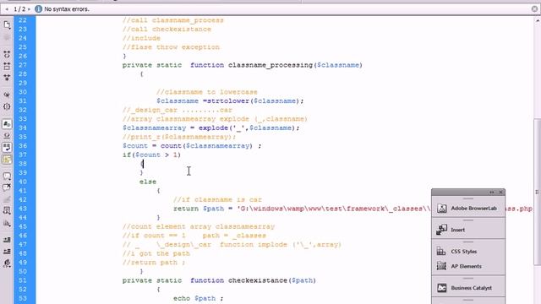The image size is (541, 304).
Task: Click line number 51 in the gutter
Action: (23, 280)
